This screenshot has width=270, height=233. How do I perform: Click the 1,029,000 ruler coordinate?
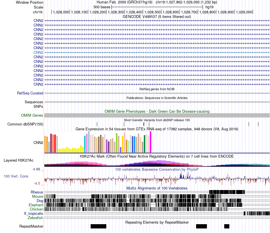pos(244,12)
